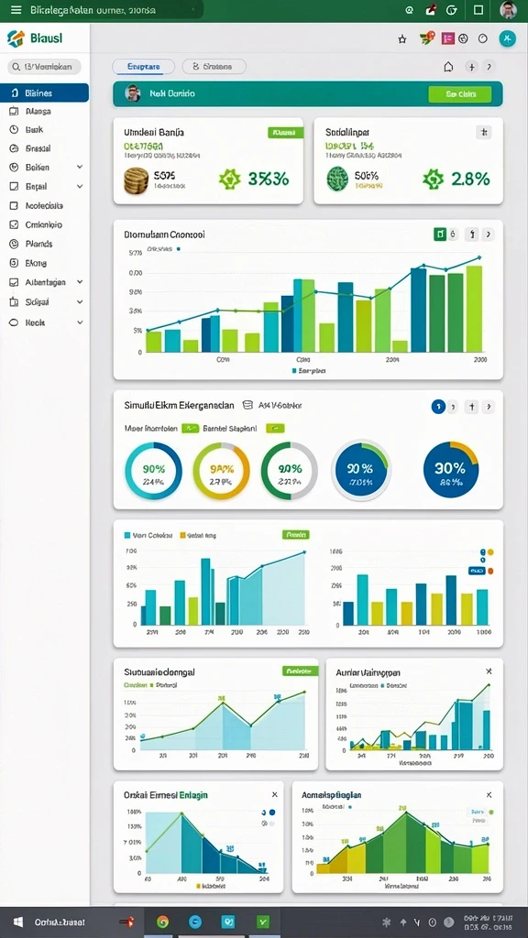528x938 pixels.
Task: Click the Windows Start button
Action: pyautogui.click(x=17, y=922)
